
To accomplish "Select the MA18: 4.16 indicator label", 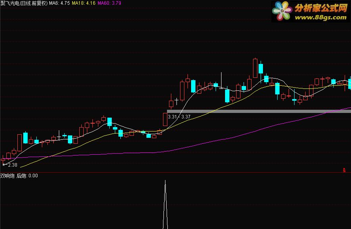I will pos(83,3).
